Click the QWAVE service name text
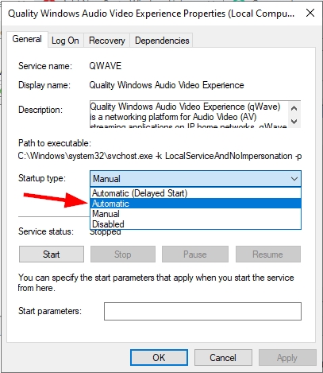 [105, 66]
